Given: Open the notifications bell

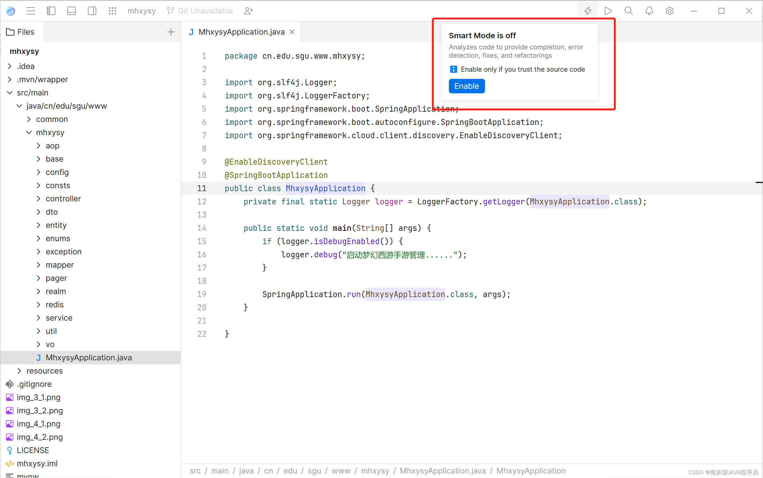Looking at the screenshot, I should pos(649,11).
